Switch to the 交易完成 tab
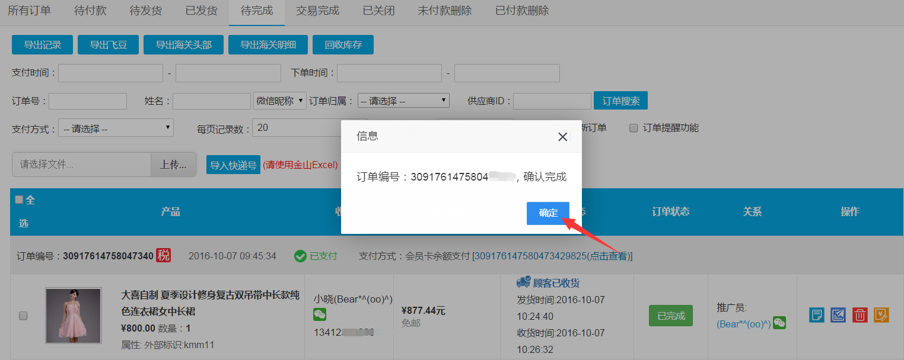Viewport: 904px width, 360px height. coord(317,11)
